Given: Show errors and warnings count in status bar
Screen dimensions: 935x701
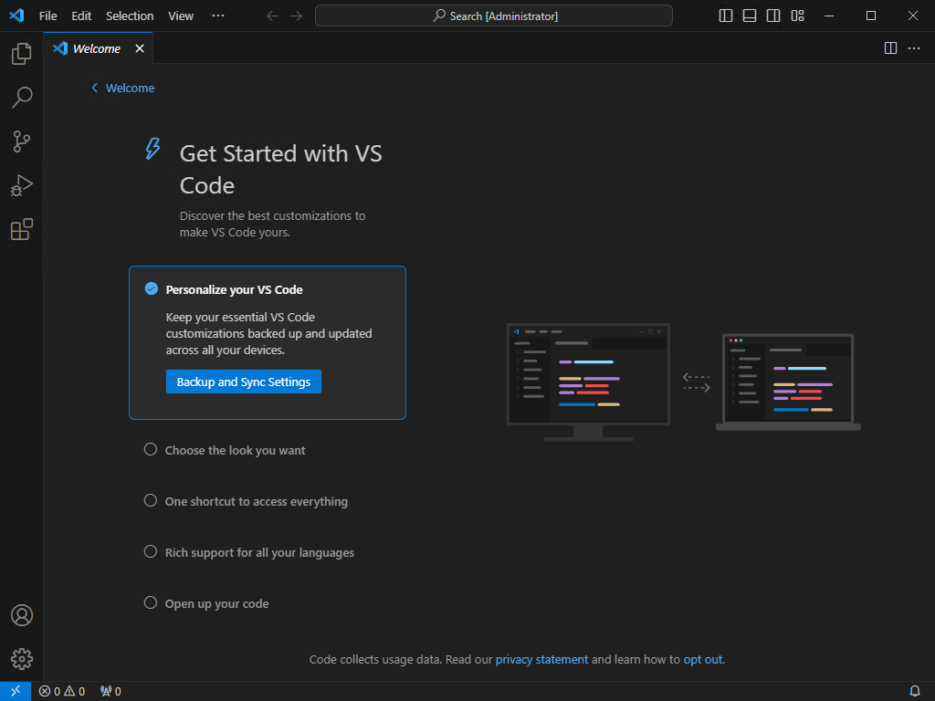Looking at the screenshot, I should (x=62, y=692).
